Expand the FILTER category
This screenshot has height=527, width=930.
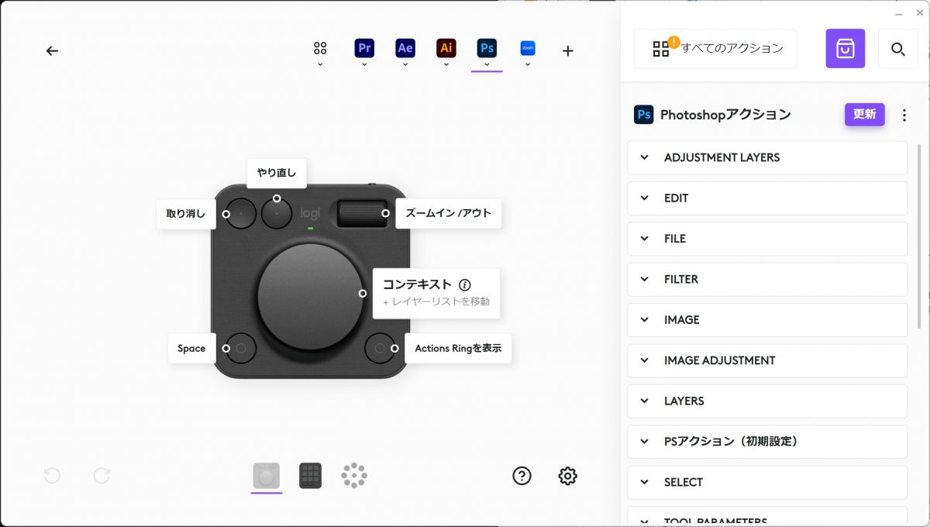(767, 279)
